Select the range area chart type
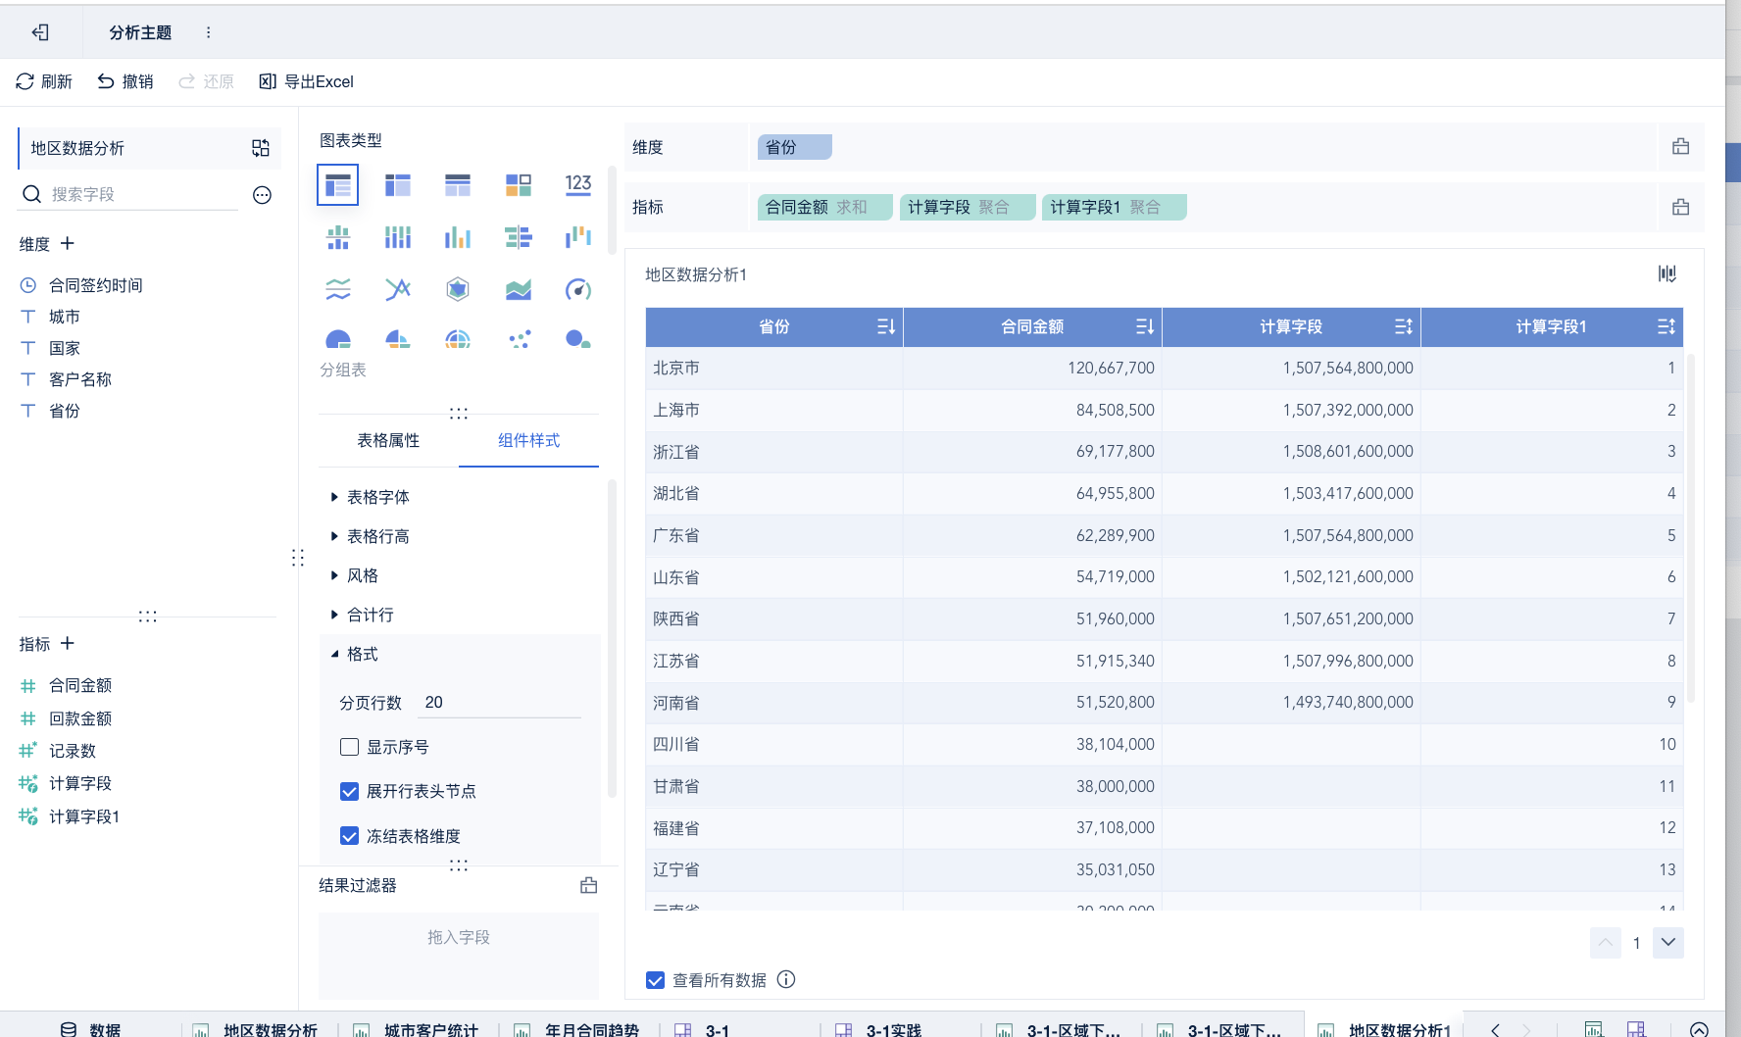Image resolution: width=1741 pixels, height=1037 pixels. coord(519,289)
